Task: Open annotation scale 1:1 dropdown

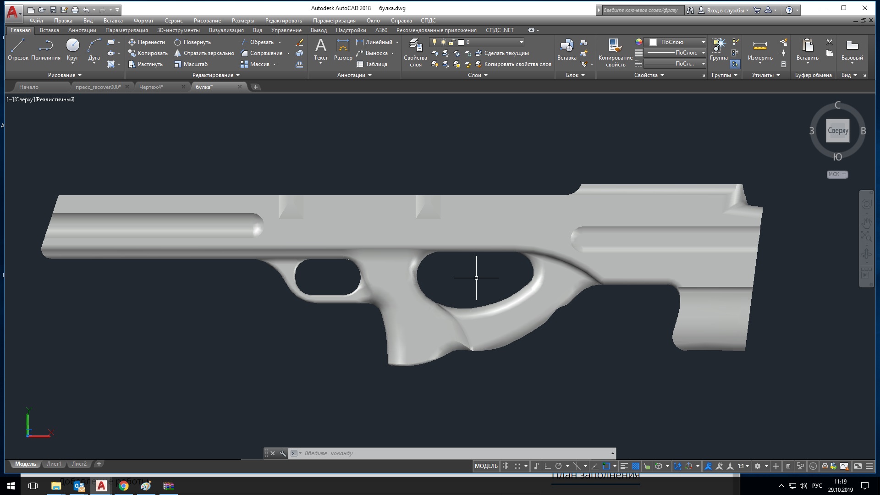Action: coord(743,466)
